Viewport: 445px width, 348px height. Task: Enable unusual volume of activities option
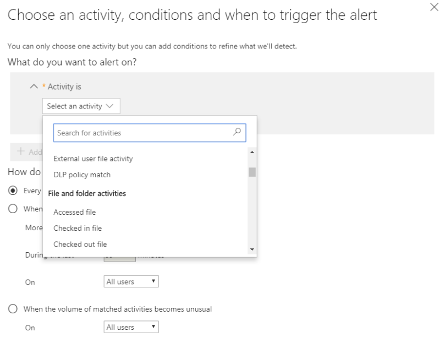[x=12, y=309]
